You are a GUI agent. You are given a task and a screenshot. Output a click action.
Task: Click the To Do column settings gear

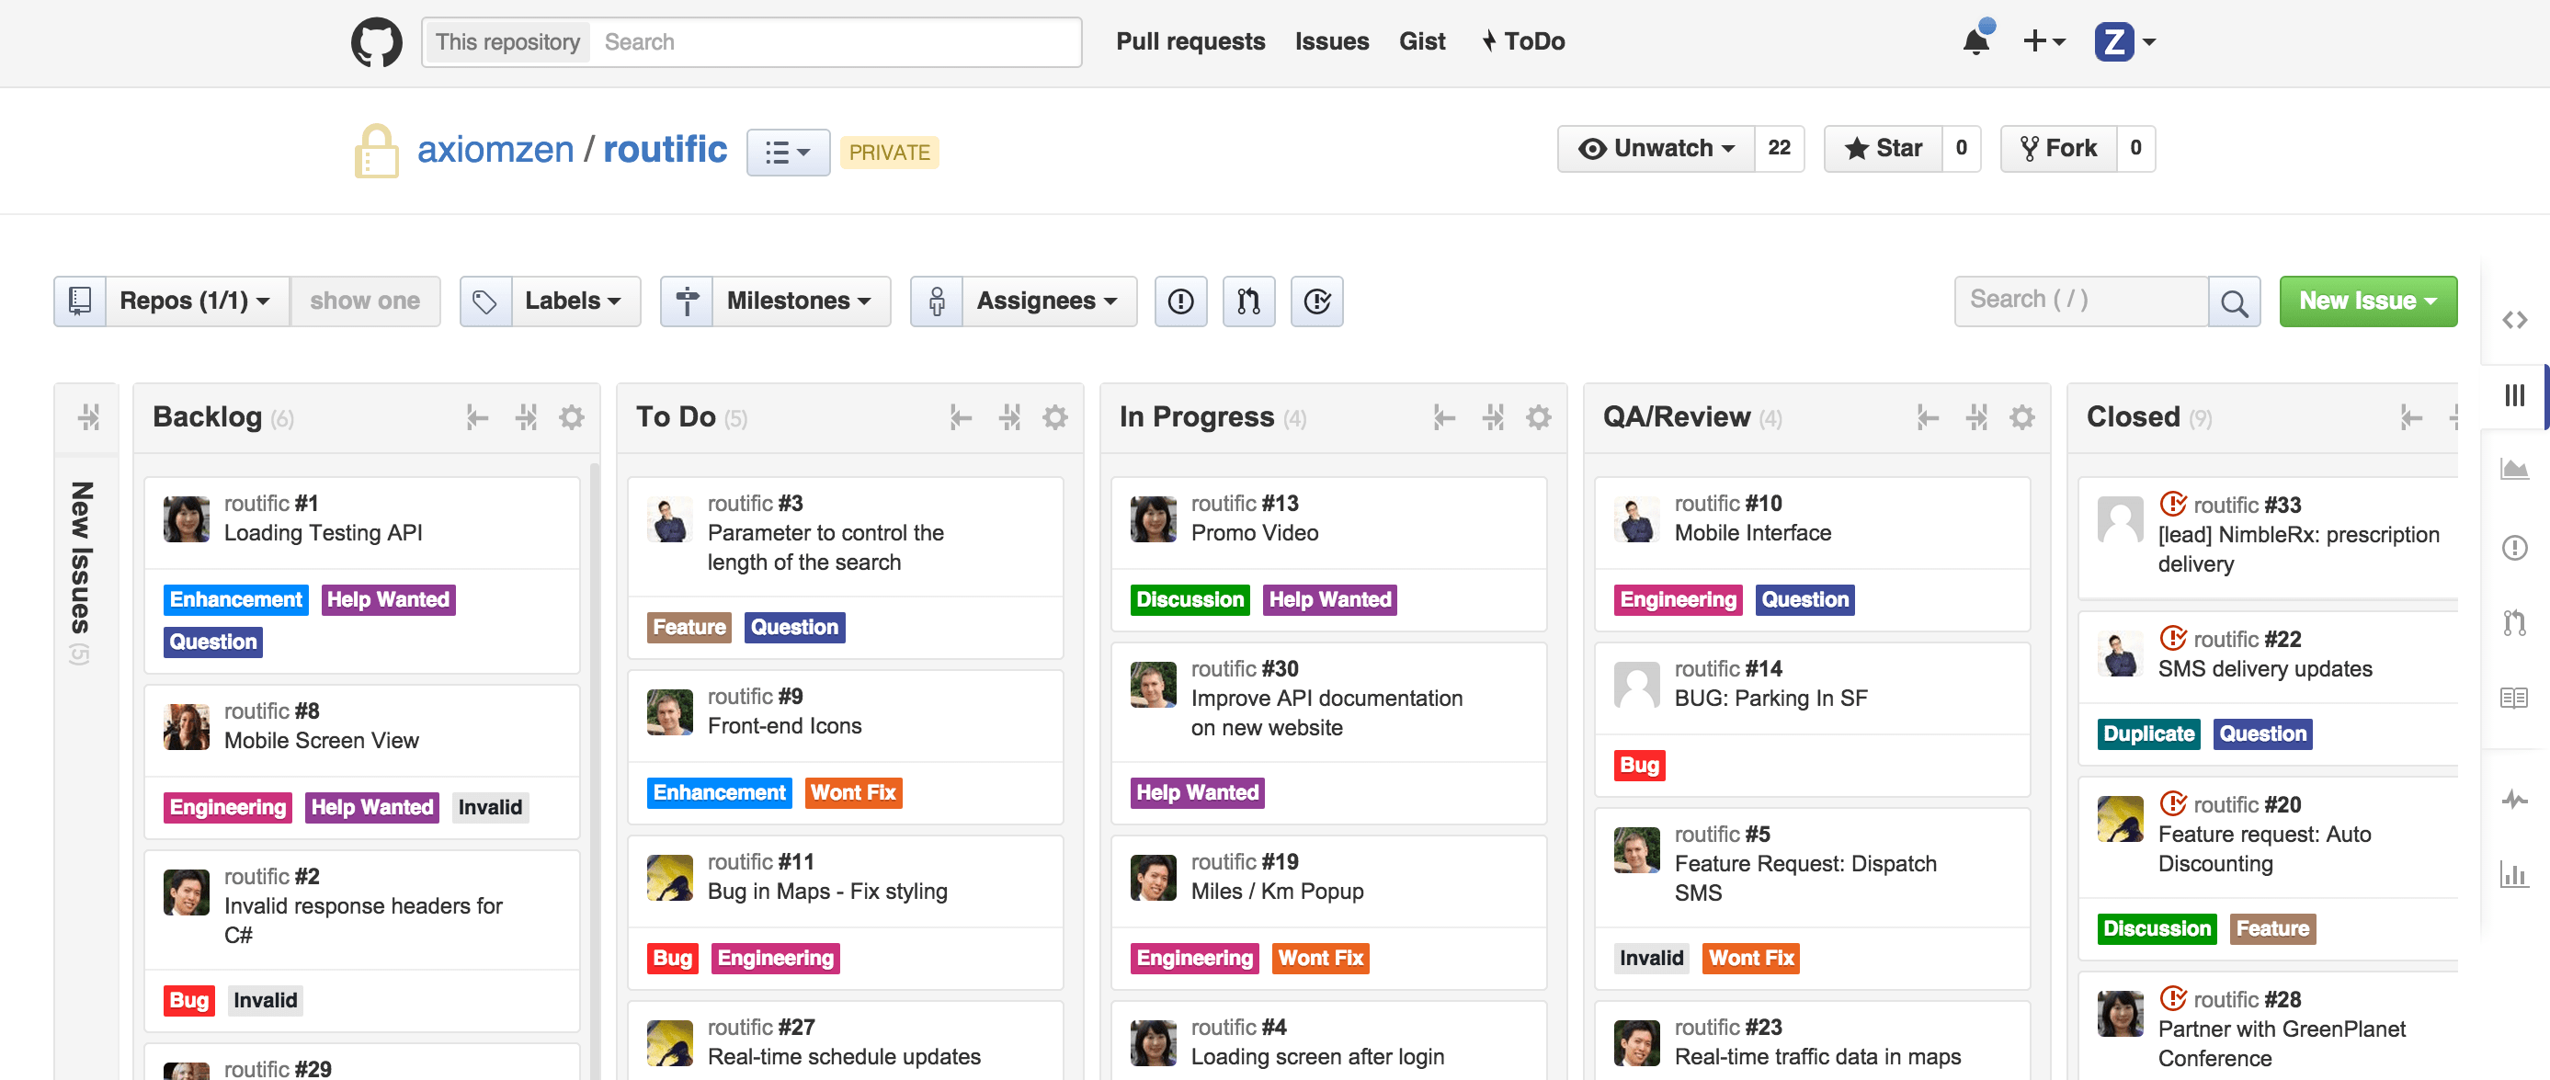pos(1054,416)
